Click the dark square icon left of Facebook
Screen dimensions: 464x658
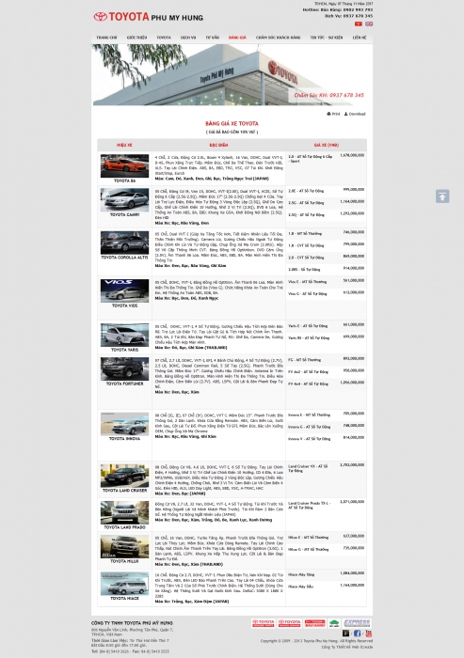pos(345,634)
